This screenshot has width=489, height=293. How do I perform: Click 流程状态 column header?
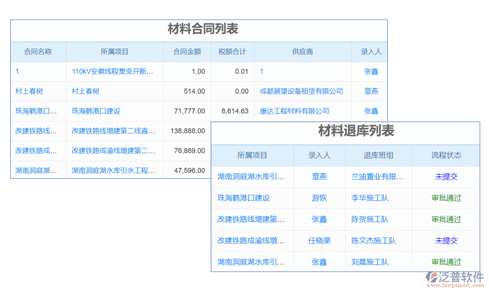click(446, 155)
